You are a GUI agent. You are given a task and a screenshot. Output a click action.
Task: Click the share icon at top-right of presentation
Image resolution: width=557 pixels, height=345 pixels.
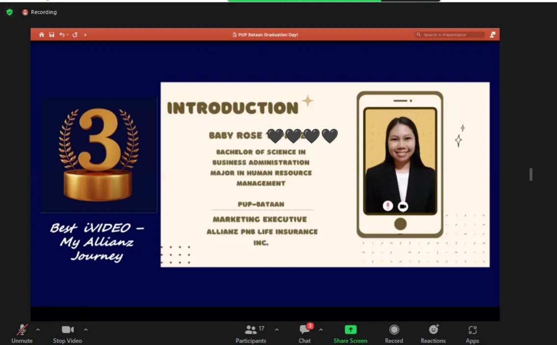tap(493, 34)
